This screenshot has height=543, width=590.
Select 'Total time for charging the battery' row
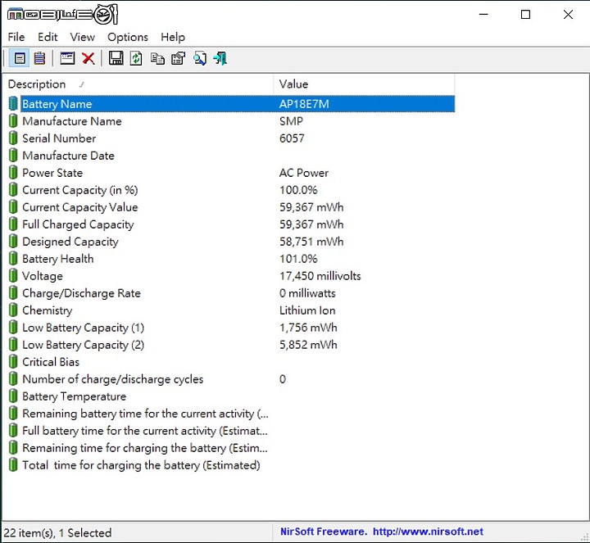(x=141, y=465)
